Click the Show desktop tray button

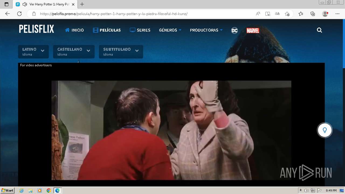click(342, 190)
